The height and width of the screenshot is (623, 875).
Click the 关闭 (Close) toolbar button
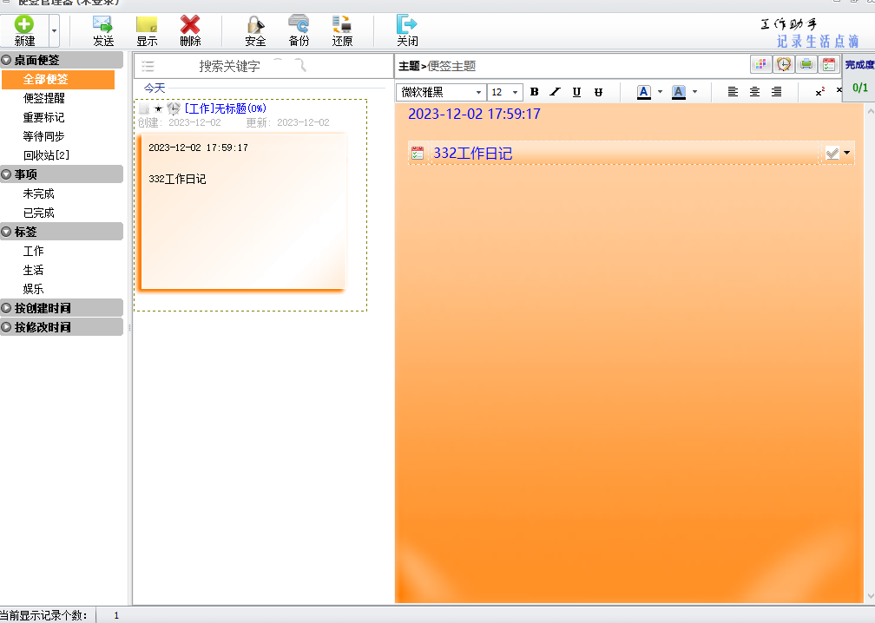coord(407,30)
